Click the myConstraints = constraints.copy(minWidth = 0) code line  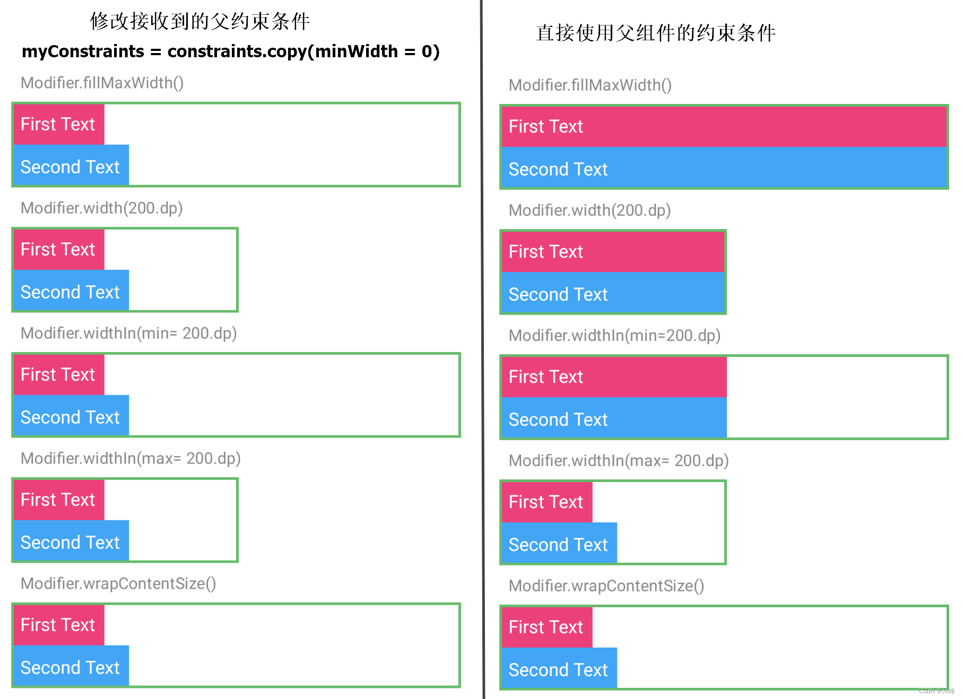230,51
